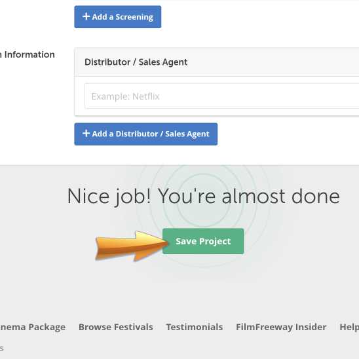Click the 'Nice job! You're almost done' heading
Image resolution: width=359 pixels, height=359 pixels.
(x=203, y=197)
